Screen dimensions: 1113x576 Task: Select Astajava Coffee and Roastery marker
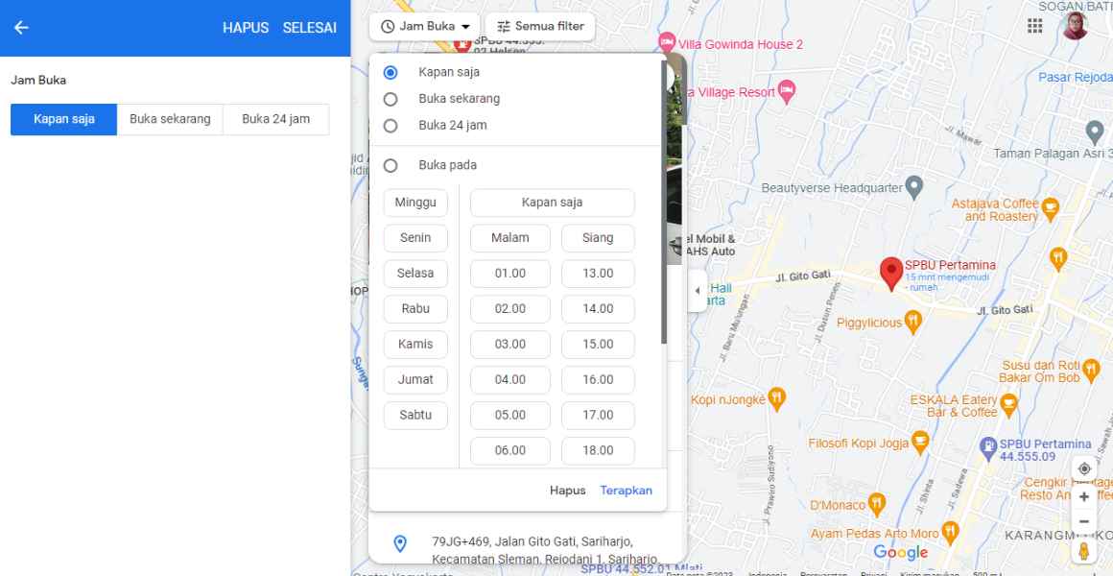tap(1050, 208)
